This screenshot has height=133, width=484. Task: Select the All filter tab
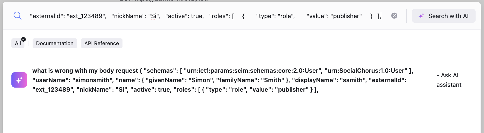pyautogui.click(x=18, y=44)
